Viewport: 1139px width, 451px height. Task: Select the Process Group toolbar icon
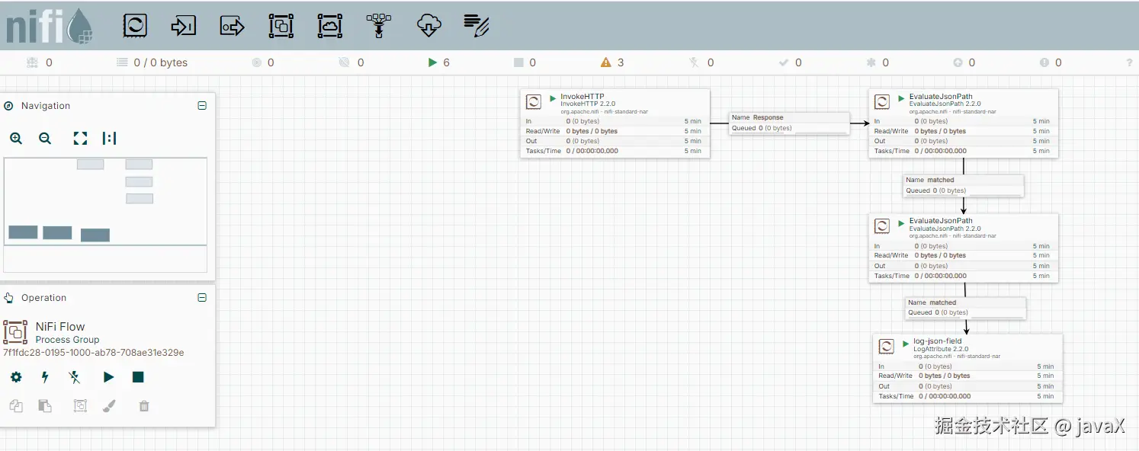point(281,26)
